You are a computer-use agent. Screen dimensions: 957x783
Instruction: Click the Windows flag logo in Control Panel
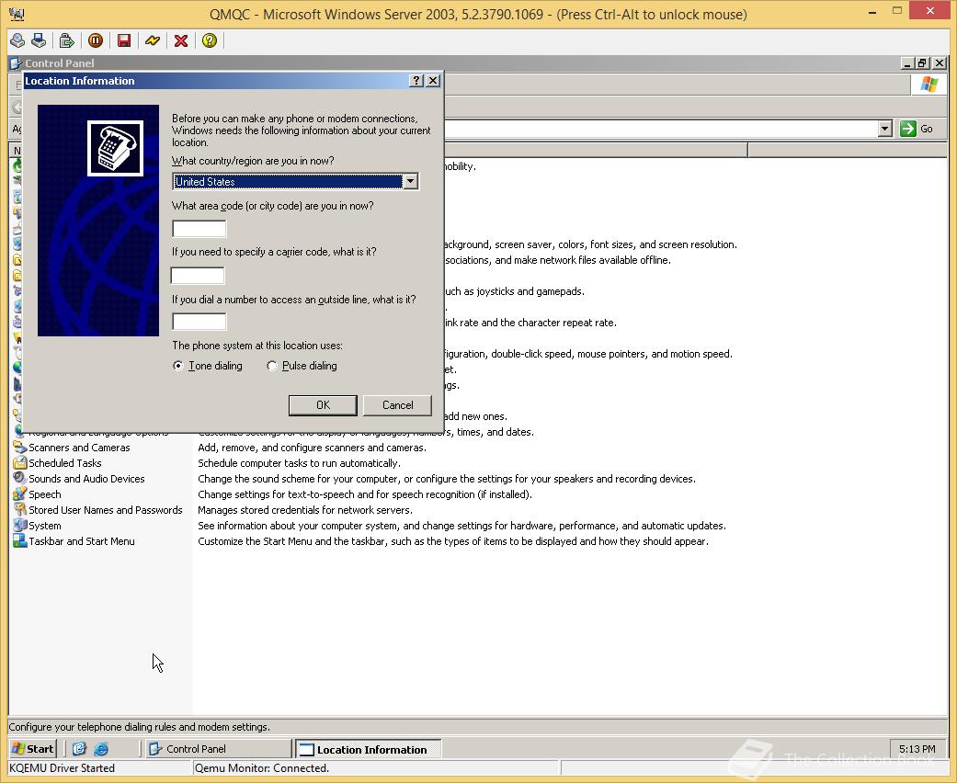[x=929, y=85]
